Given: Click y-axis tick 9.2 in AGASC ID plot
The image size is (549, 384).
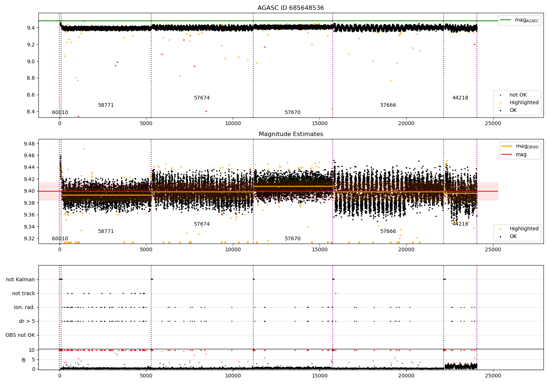Looking at the screenshot, I should click(31, 45).
